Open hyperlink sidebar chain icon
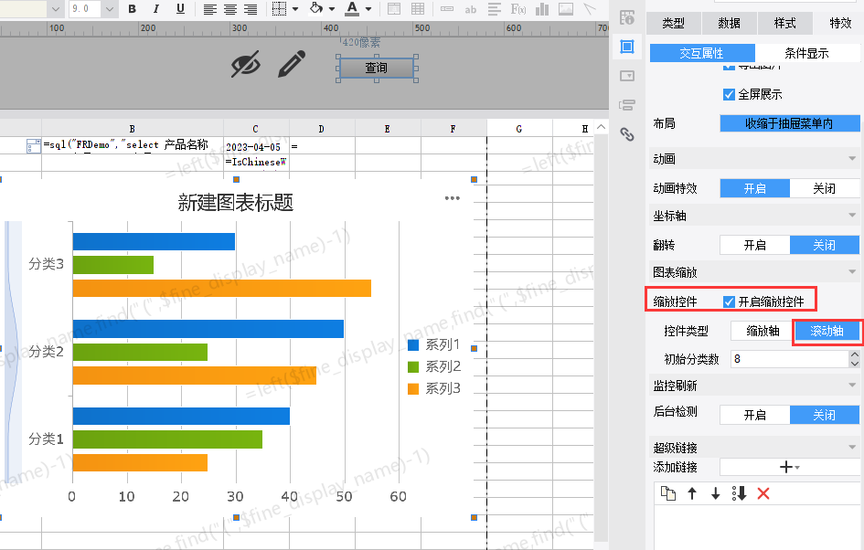This screenshot has height=550, width=864. pos(627,133)
